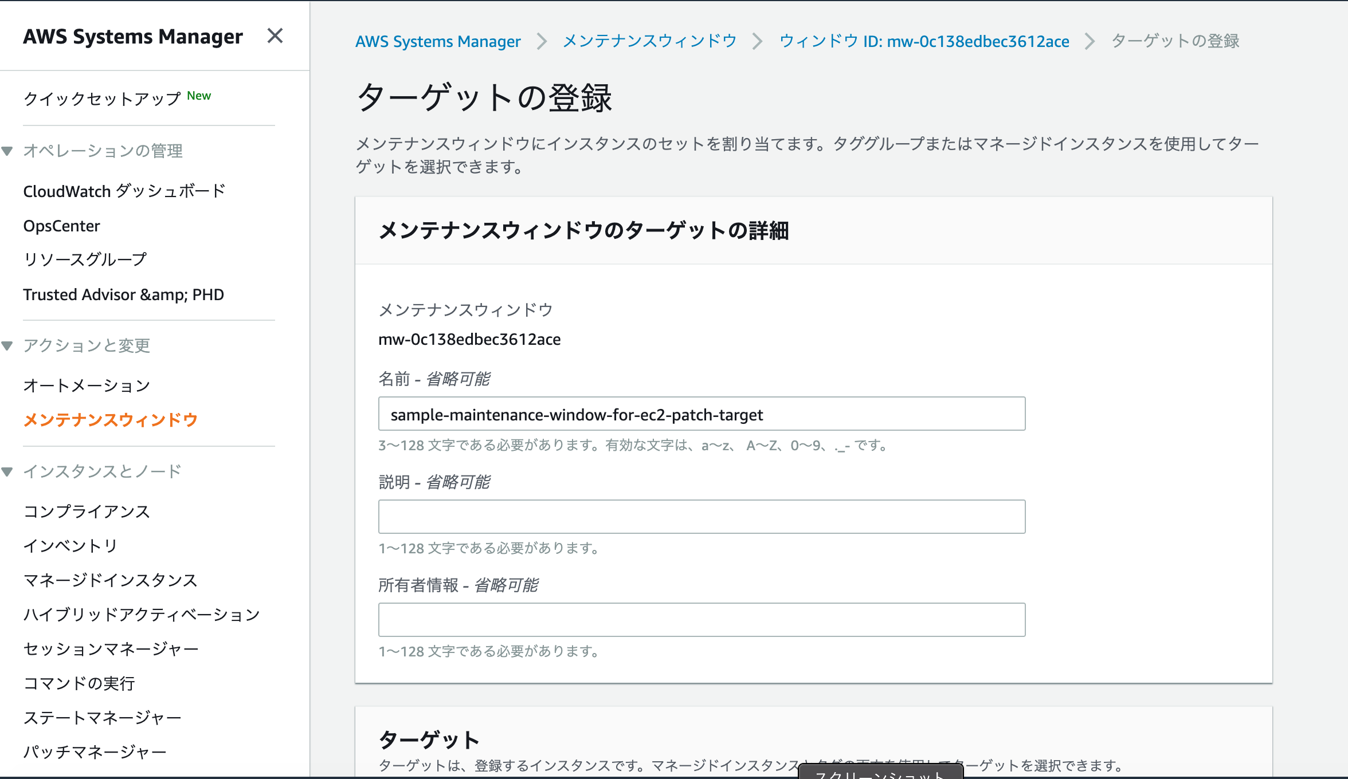Open コマンドの実行 page

pyautogui.click(x=79, y=683)
